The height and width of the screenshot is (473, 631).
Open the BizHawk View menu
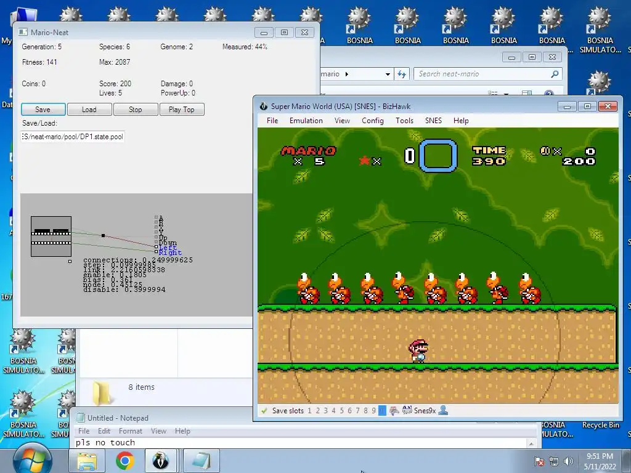pos(342,121)
